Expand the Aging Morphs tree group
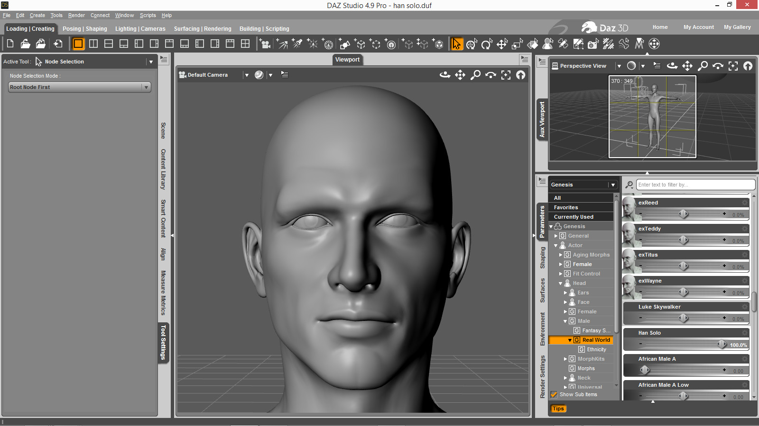 (561, 255)
